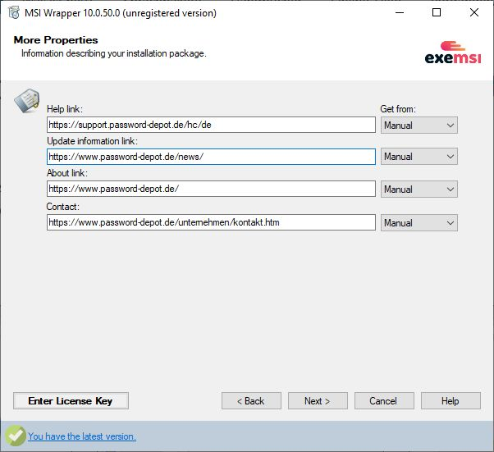Go back with the Back button
The image size is (494, 452).
click(251, 400)
